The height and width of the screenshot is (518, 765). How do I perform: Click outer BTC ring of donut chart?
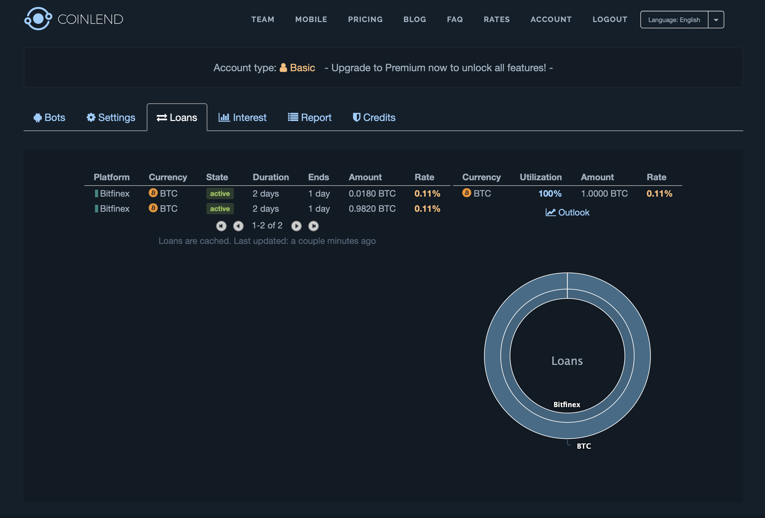click(492, 356)
